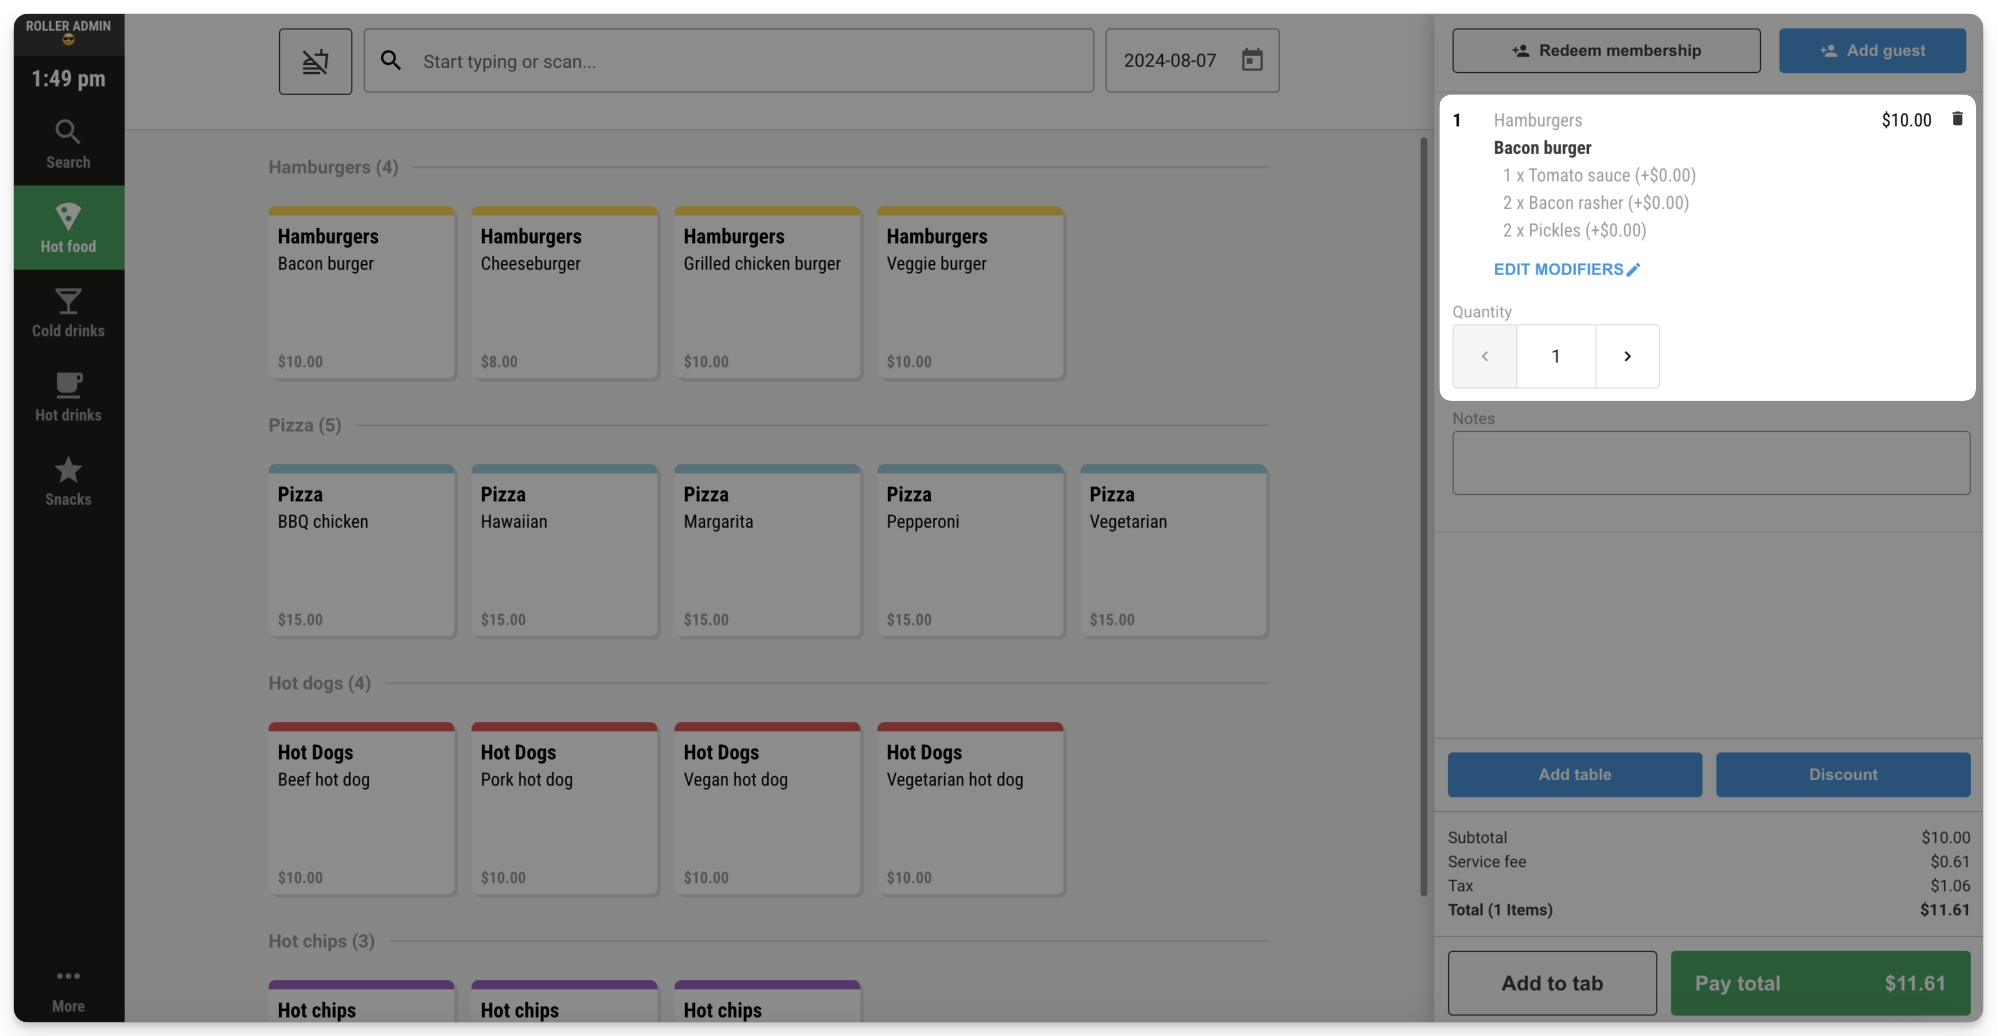Increase quantity with right chevron
The image size is (1997, 1036).
click(x=1627, y=356)
